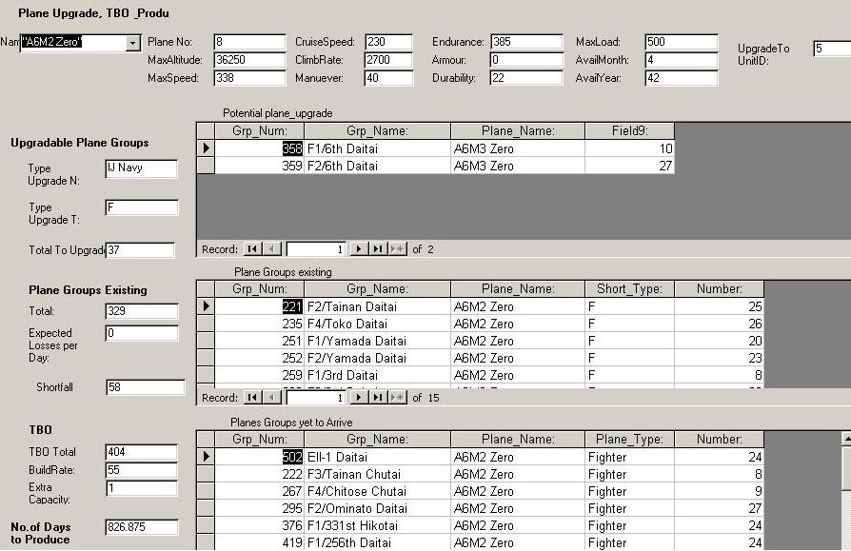Click the Endurance field showing 385
The image size is (851, 551).
[526, 42]
